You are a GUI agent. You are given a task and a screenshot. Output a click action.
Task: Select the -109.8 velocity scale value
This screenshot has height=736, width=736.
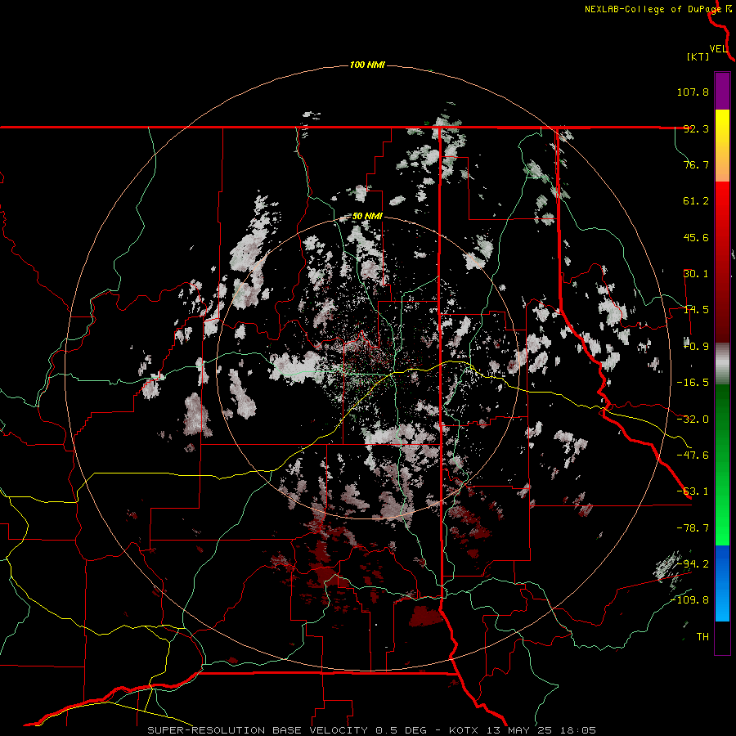click(689, 600)
